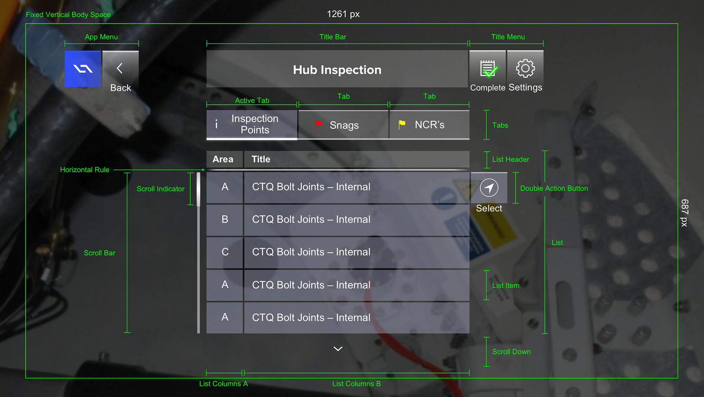Switch to the Snags tab
This screenshot has width=704, height=397.
point(344,125)
